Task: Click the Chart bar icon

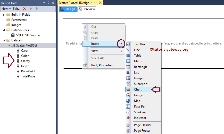Action: (128, 90)
